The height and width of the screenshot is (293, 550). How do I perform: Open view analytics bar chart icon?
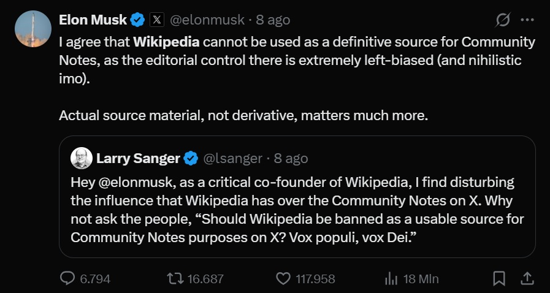(391, 279)
